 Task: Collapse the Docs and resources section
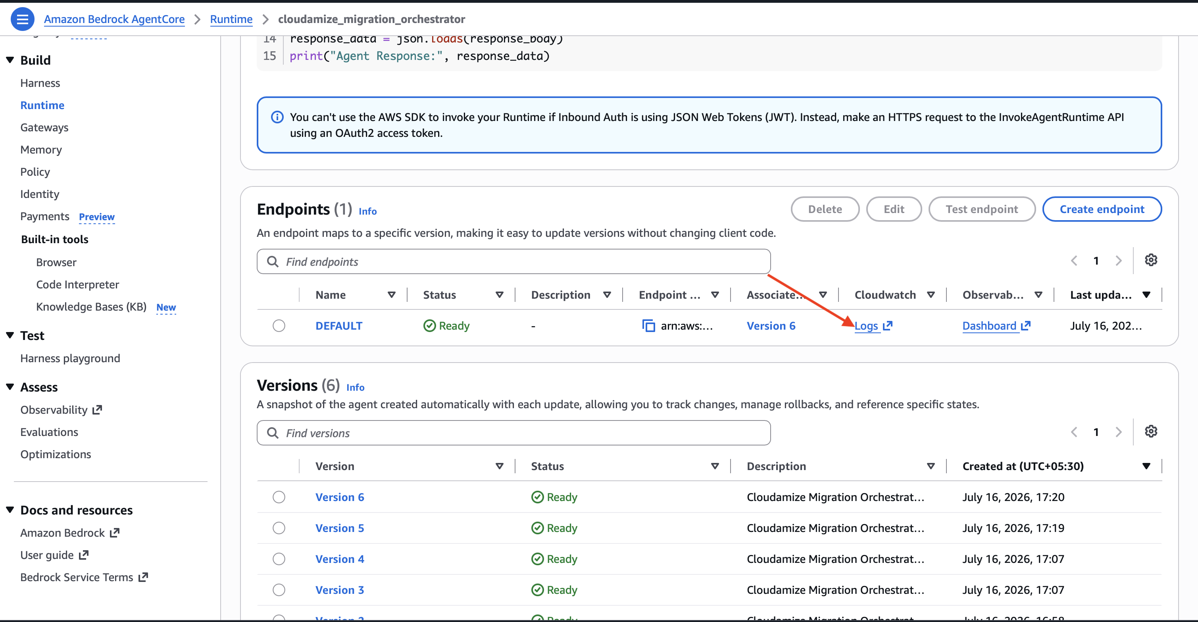click(x=10, y=510)
